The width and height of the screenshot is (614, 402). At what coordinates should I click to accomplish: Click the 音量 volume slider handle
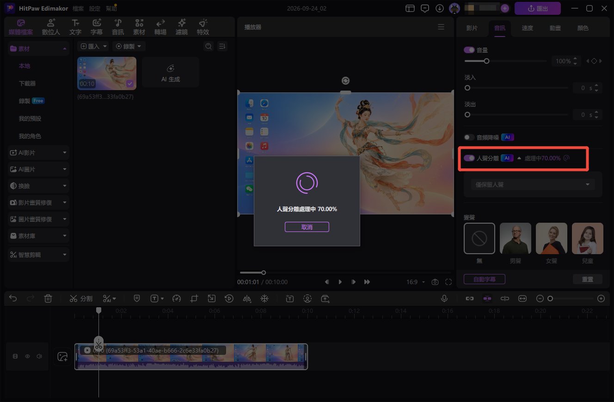tap(486, 61)
